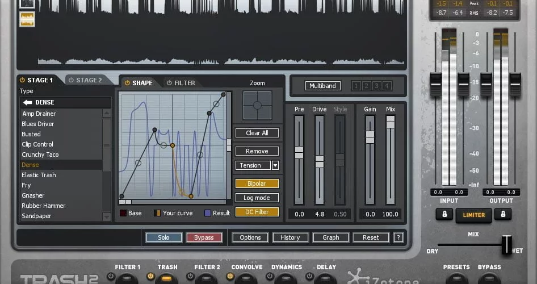Viewport: 537px width, 284px height.
Task: Open the Shape tab
Action: [x=142, y=83]
